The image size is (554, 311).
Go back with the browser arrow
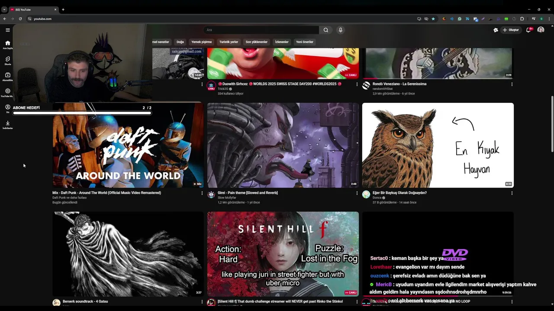[5, 19]
